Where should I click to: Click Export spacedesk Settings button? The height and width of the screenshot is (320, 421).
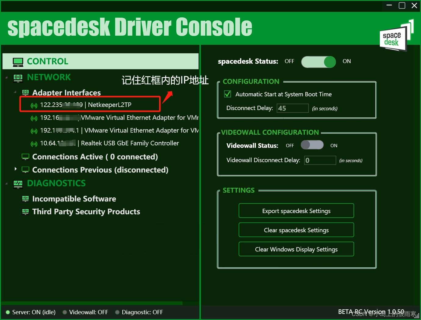tap(296, 211)
